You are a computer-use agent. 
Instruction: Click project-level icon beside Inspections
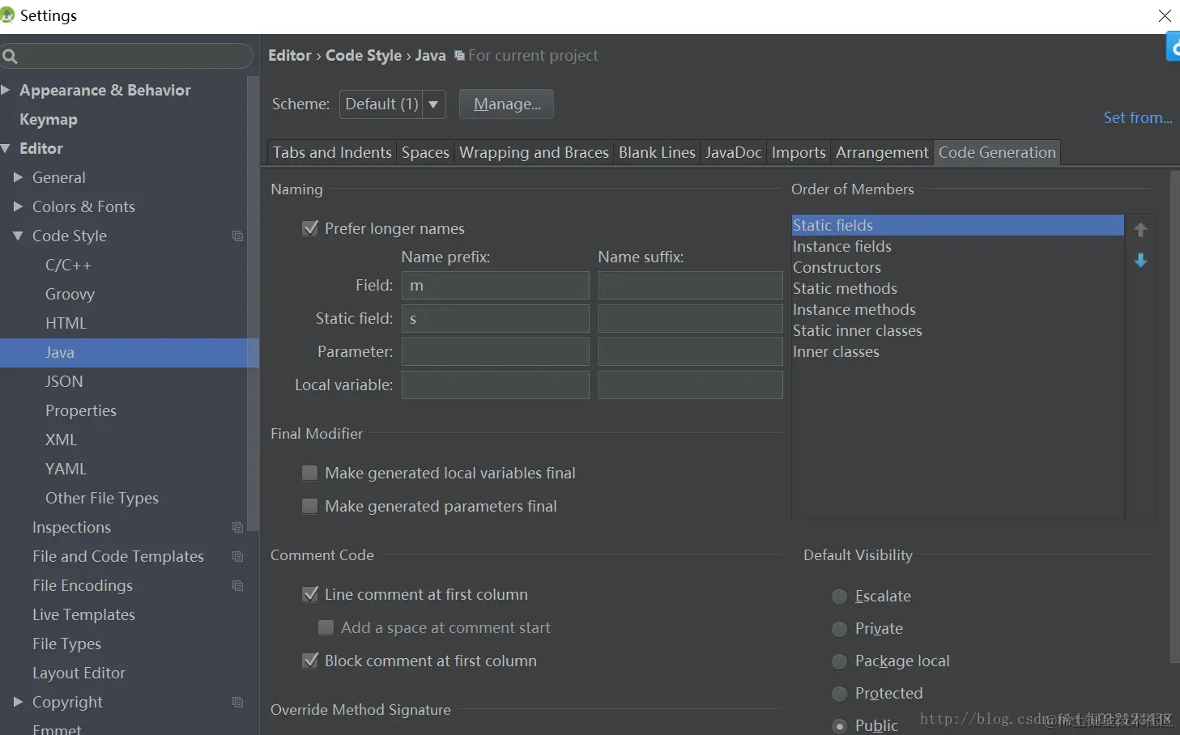coord(237,528)
